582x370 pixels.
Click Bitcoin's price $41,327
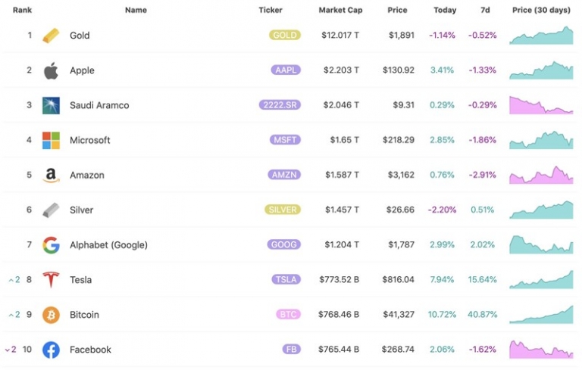coord(399,315)
